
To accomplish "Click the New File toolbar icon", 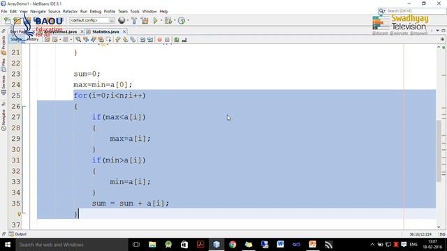I will (x=7, y=20).
